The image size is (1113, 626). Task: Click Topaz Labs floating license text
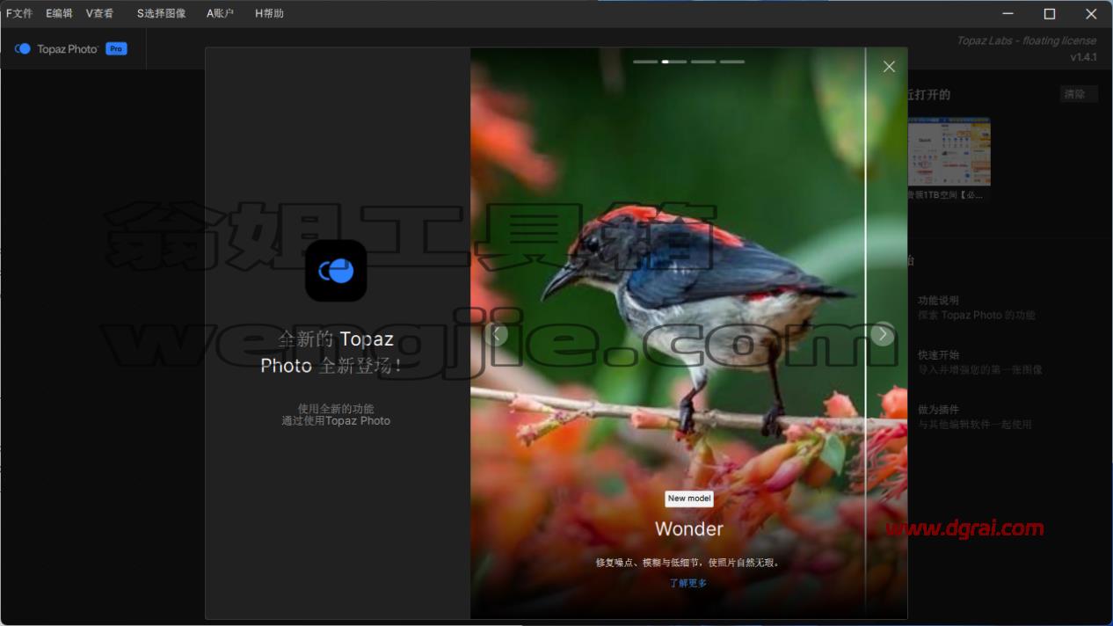click(x=1027, y=40)
